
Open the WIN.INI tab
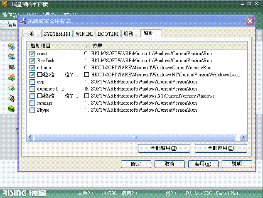[84, 34]
